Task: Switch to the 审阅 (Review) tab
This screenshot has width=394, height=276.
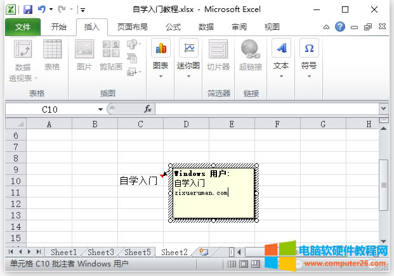Action: pyautogui.click(x=239, y=27)
